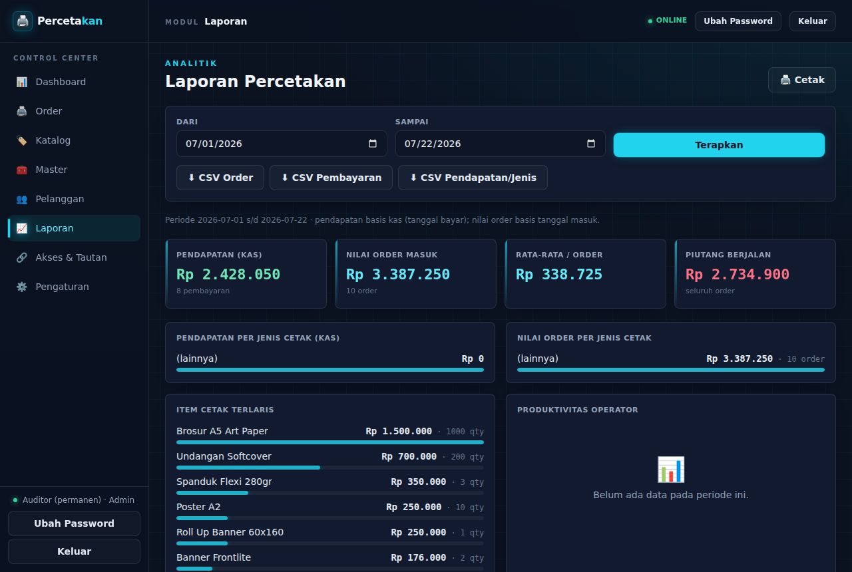Click the Cetak print button
The width and height of the screenshot is (852, 572).
point(802,80)
